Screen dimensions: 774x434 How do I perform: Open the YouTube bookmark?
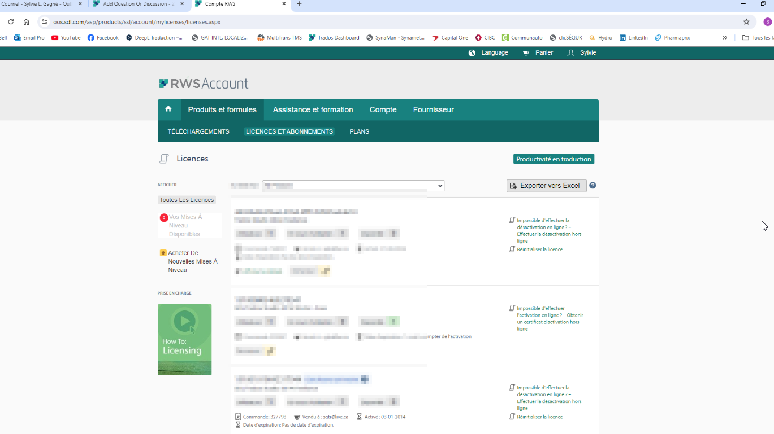[66, 38]
